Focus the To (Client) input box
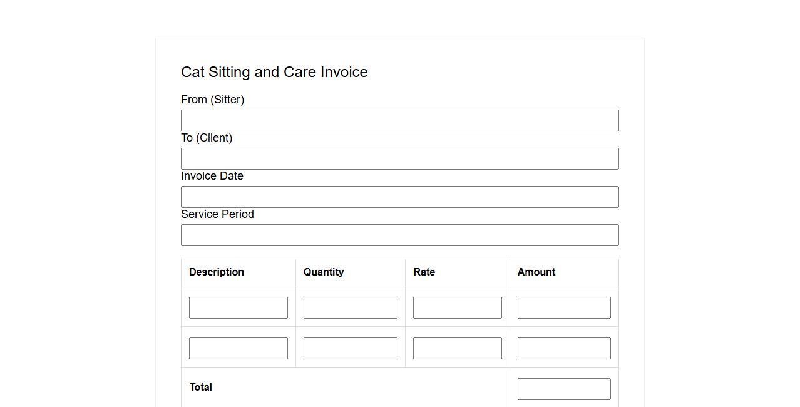800x407 pixels. [399, 159]
